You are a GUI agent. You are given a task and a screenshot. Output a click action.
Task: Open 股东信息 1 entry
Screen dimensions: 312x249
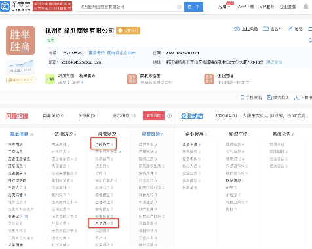coord(17,166)
